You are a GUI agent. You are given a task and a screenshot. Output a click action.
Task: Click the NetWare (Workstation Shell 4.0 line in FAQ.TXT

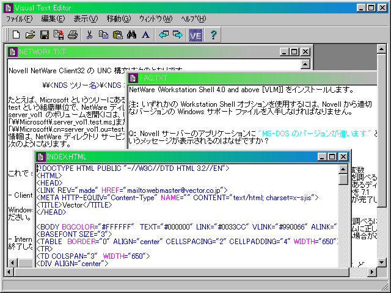[241, 90]
